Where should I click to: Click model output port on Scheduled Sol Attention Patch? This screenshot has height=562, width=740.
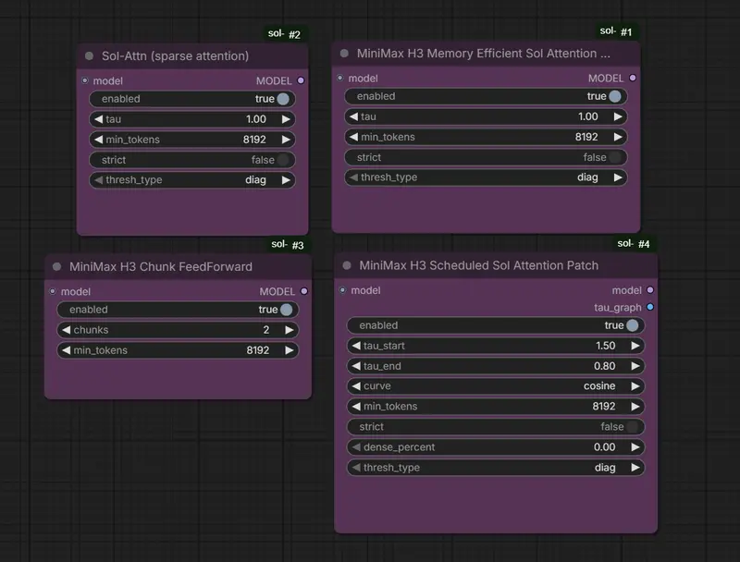(x=650, y=290)
